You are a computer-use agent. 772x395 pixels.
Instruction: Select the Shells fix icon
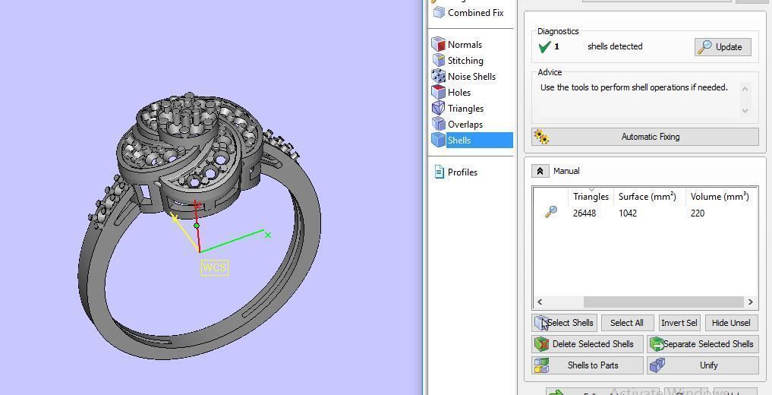pyautogui.click(x=438, y=140)
